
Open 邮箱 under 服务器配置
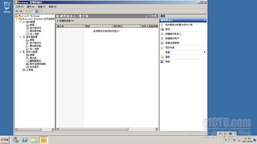click(x=32, y=40)
